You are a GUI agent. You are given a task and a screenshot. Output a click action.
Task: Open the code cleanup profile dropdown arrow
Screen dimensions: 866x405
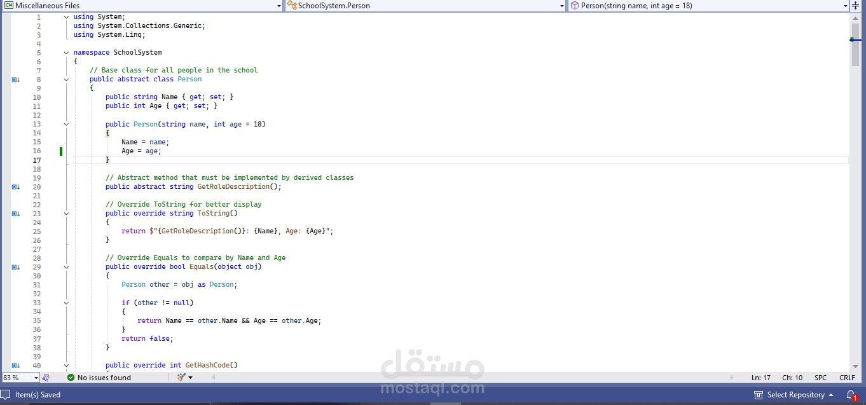pos(190,378)
